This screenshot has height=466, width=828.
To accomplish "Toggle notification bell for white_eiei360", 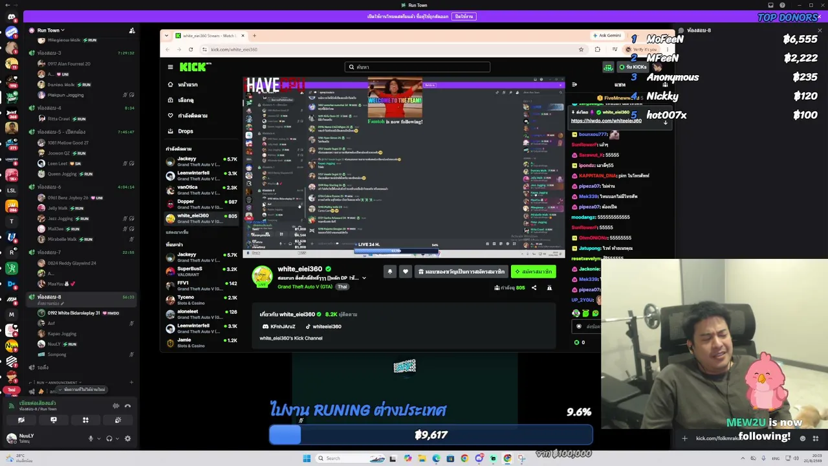I will [x=389, y=272].
